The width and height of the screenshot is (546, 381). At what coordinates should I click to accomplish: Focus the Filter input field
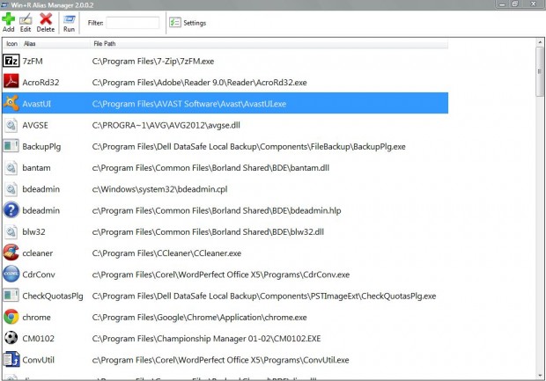133,23
